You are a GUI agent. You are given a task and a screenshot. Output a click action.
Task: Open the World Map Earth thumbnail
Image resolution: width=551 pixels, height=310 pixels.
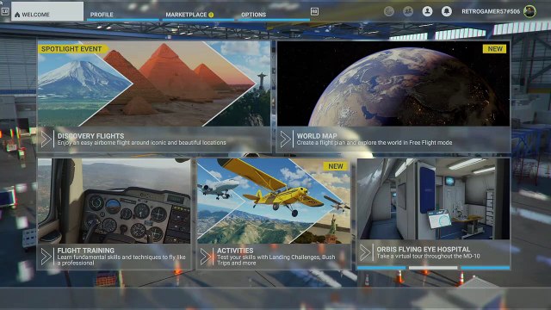point(393,84)
